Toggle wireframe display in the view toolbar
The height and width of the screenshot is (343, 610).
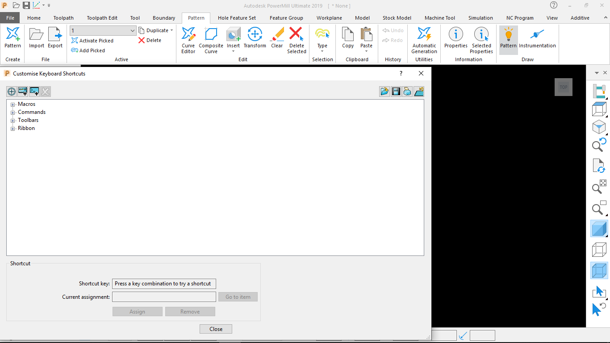tap(598, 248)
